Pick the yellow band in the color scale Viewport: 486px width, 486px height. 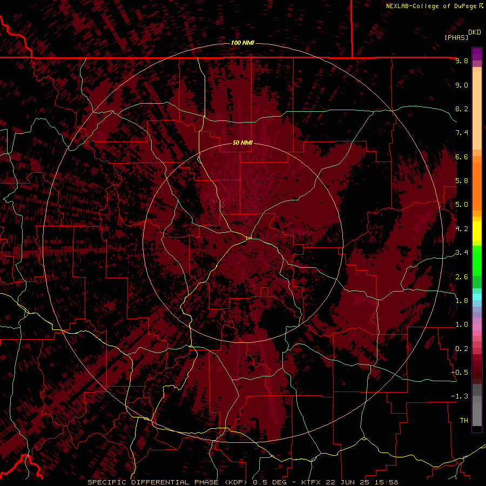pos(477,231)
